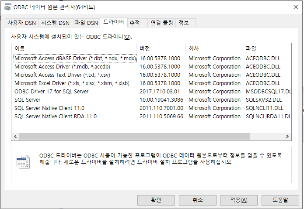304x209 pixels.
Task: Switch to the 사용자 DSN tab
Action: click(x=21, y=23)
